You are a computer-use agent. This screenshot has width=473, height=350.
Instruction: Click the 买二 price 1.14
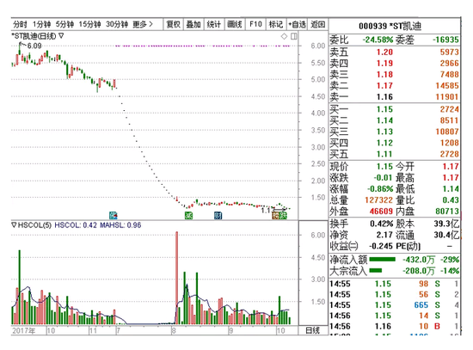coord(384,120)
